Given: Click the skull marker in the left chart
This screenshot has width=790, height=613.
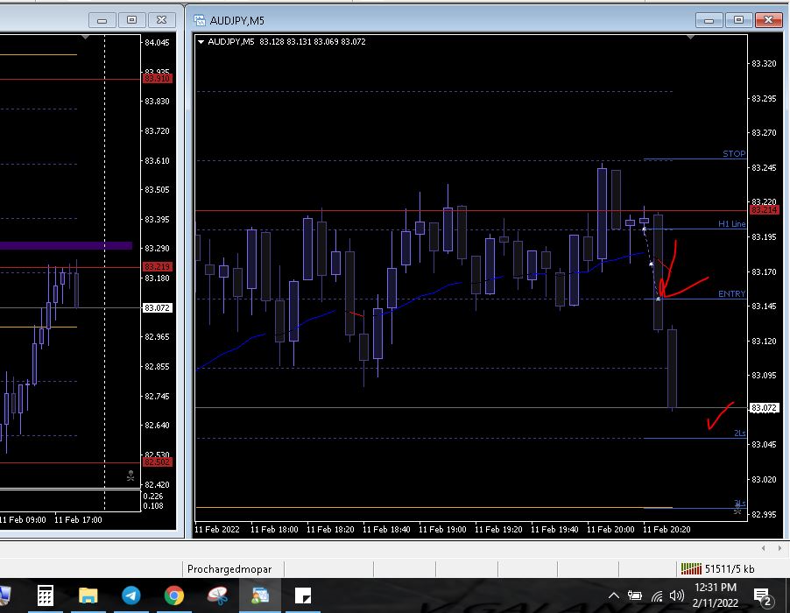Looking at the screenshot, I should pos(130,476).
